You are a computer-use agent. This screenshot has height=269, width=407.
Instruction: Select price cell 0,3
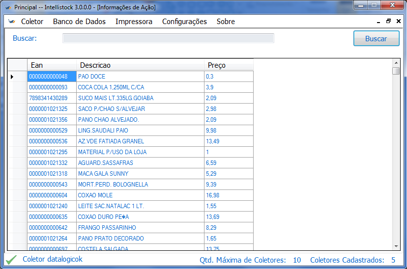[x=229, y=77]
